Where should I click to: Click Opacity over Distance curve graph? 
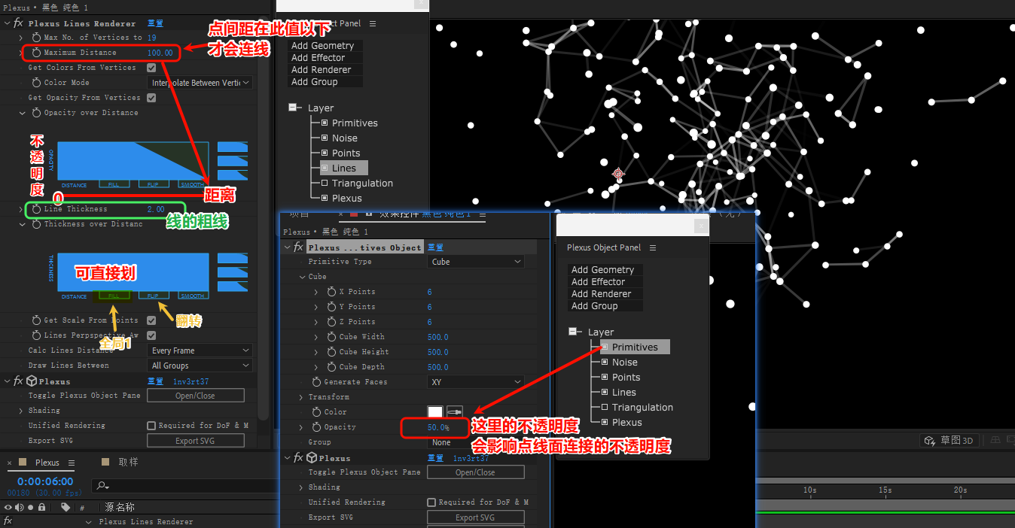pos(133,161)
